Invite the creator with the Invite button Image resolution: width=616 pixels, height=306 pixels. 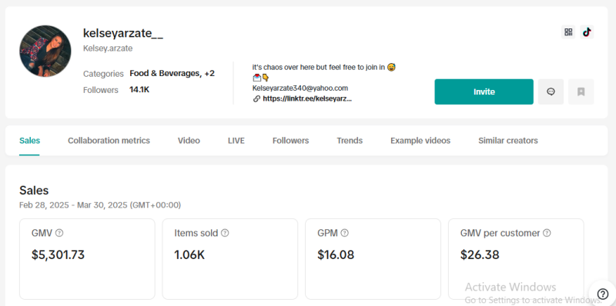484,91
